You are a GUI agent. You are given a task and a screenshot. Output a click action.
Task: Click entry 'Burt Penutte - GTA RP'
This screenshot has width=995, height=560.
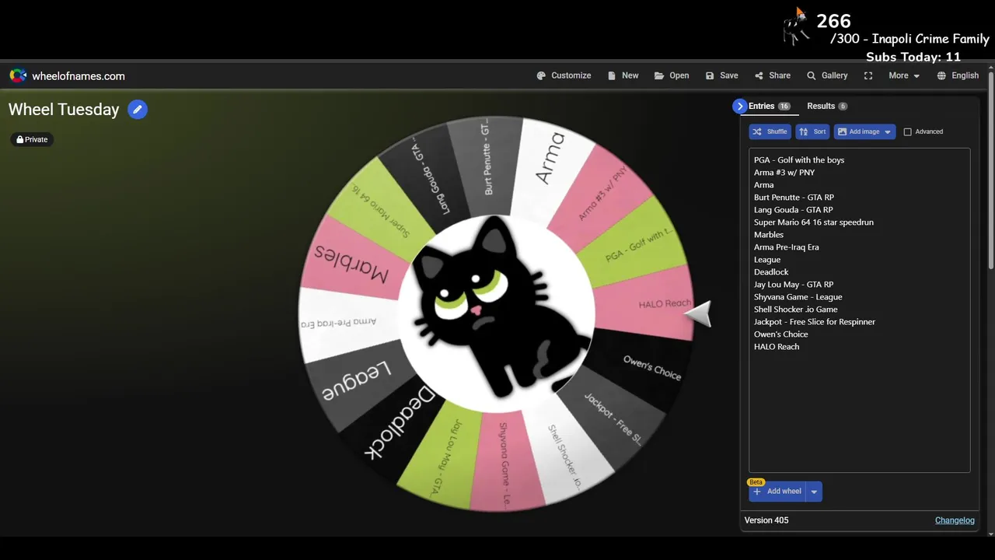(794, 198)
